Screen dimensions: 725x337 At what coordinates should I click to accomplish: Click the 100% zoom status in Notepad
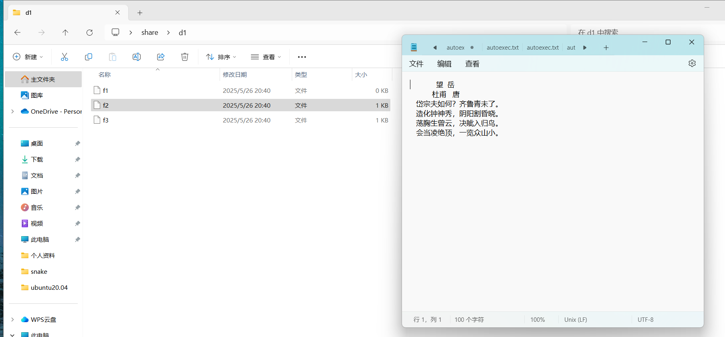(x=537, y=319)
